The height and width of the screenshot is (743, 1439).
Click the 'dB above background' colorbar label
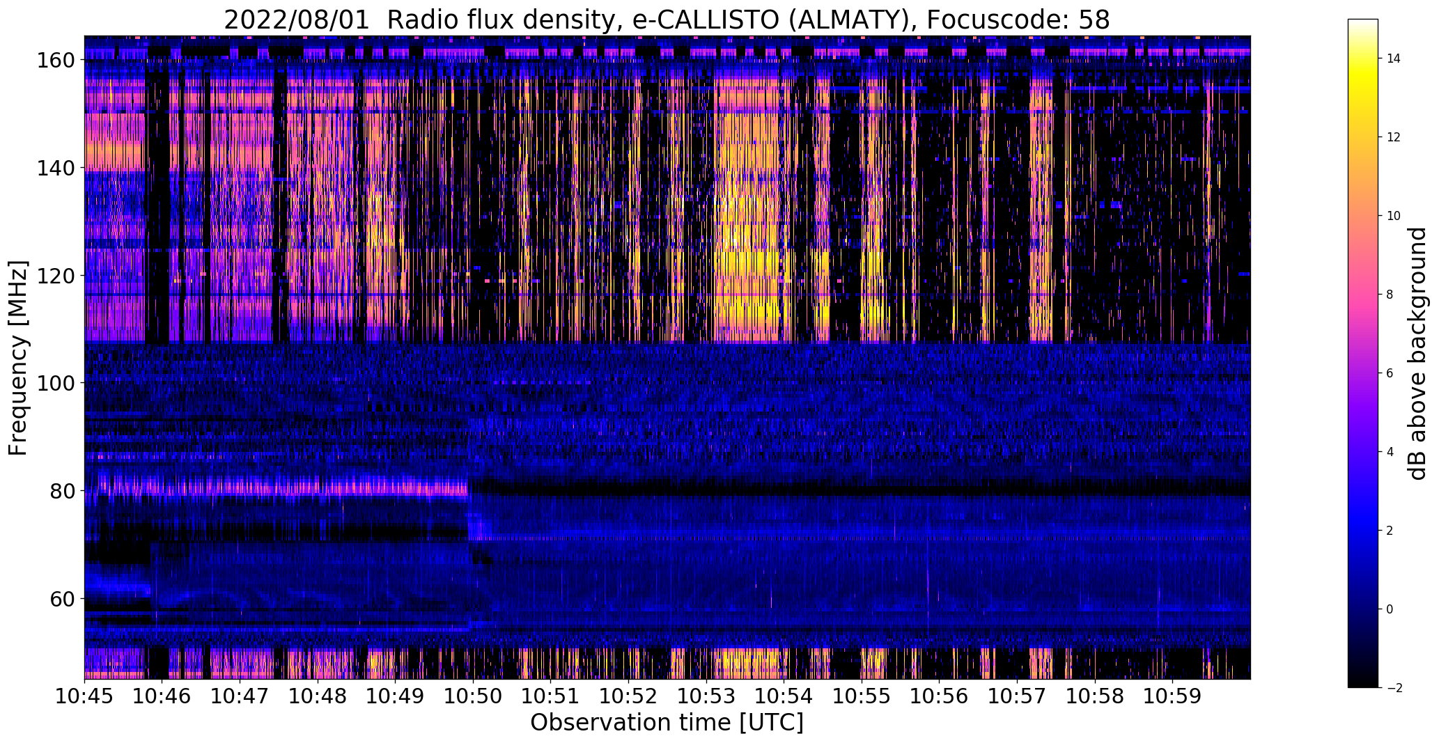pyautogui.click(x=1417, y=354)
